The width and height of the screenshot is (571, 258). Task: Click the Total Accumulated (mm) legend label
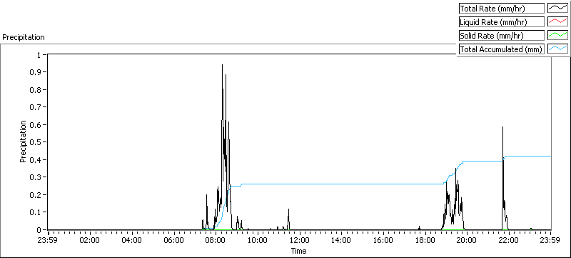click(502, 49)
